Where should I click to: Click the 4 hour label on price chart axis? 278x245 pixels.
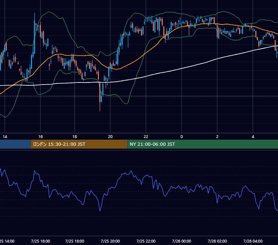pyautogui.click(x=253, y=137)
